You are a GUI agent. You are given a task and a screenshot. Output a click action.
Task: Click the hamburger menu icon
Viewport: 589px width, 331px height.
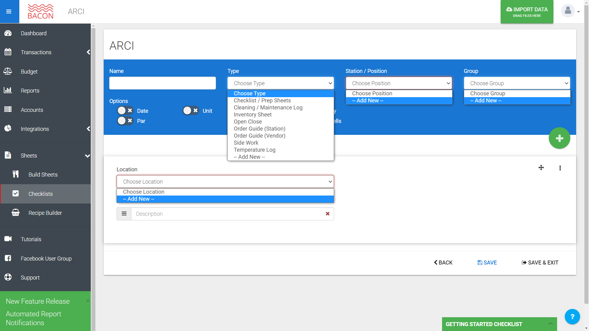(9, 12)
